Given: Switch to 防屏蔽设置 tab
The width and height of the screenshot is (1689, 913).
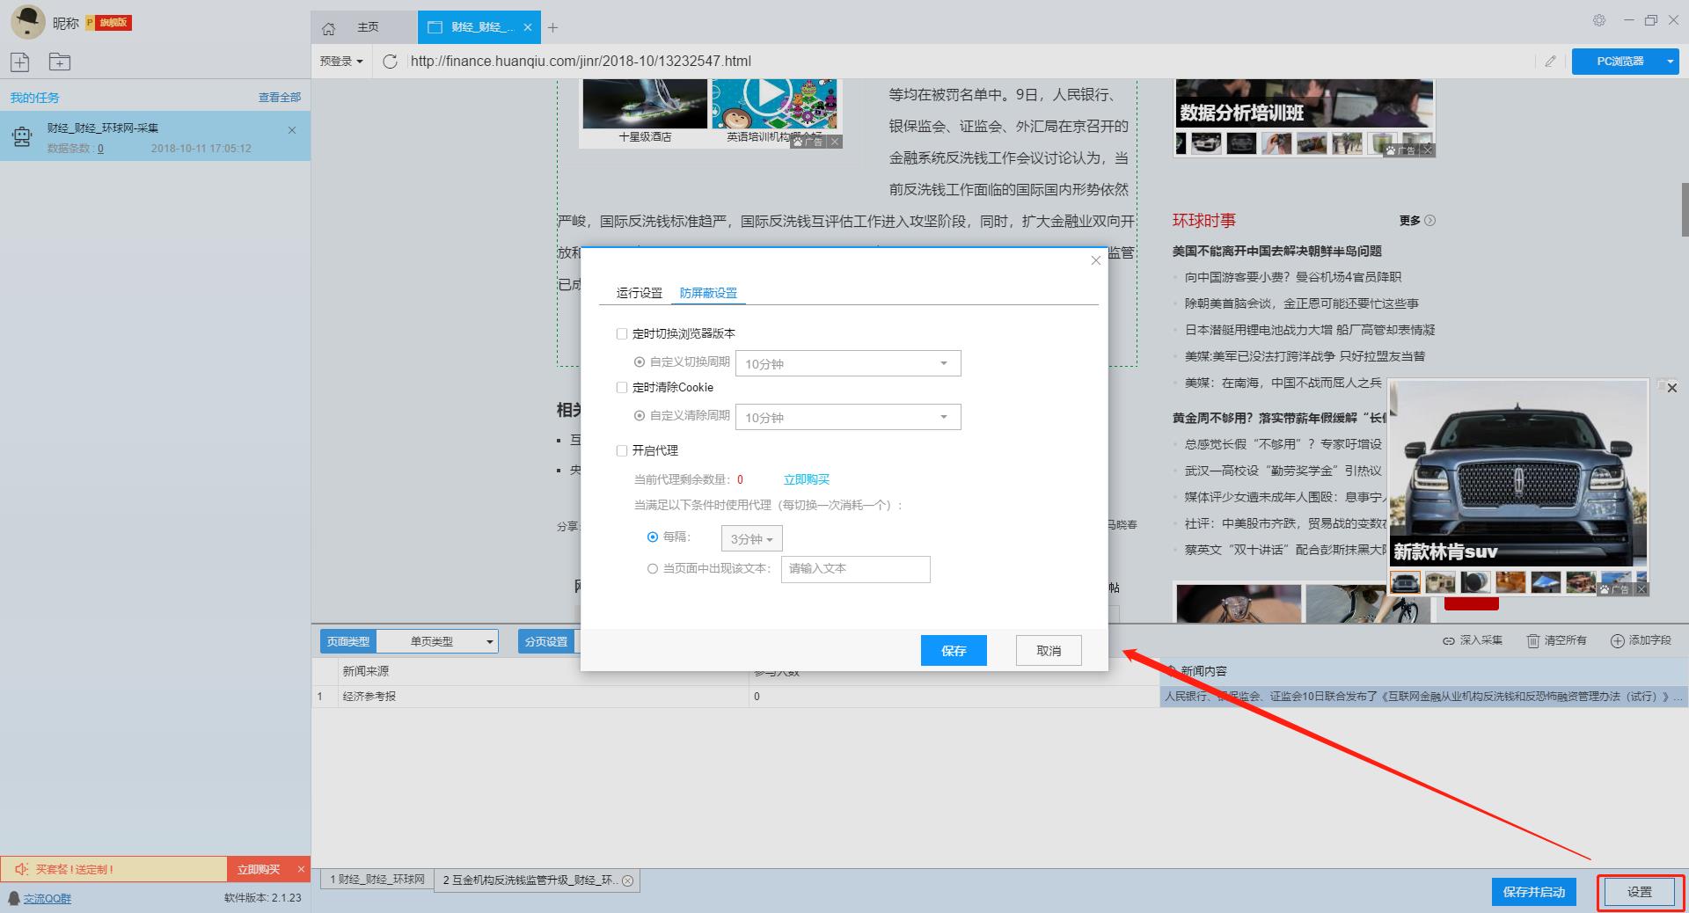Looking at the screenshot, I should (x=708, y=293).
